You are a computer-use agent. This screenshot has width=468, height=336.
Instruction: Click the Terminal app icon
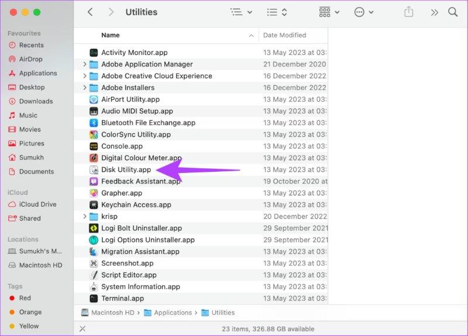(x=94, y=299)
